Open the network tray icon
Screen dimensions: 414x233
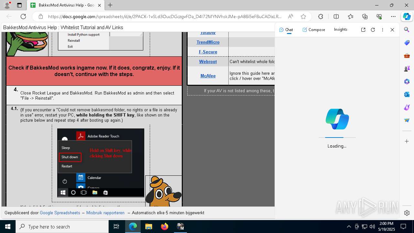(365, 227)
